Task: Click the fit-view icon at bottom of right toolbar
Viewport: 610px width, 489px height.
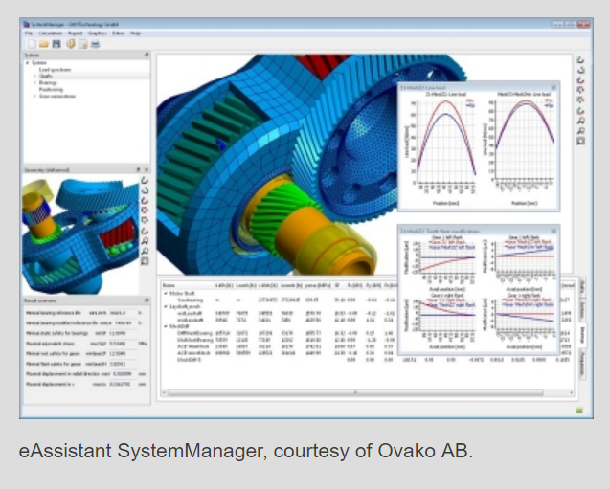Action: [581, 142]
